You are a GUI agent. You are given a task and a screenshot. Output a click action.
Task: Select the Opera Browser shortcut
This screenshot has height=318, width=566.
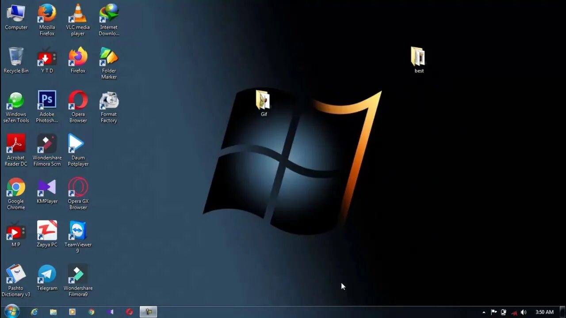tap(78, 107)
